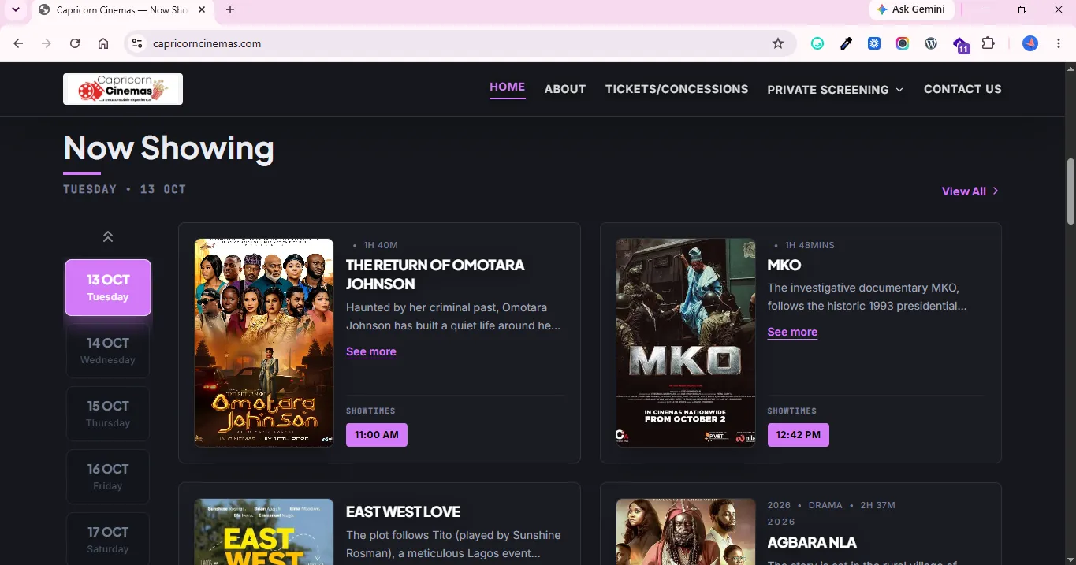The width and height of the screenshot is (1076, 565).
Task: Open the ABOUT page
Action: point(565,89)
